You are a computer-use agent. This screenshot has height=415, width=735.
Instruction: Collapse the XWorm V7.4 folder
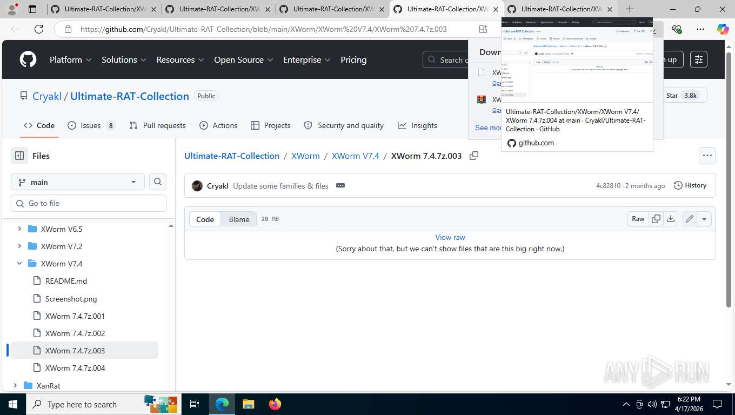pos(19,264)
